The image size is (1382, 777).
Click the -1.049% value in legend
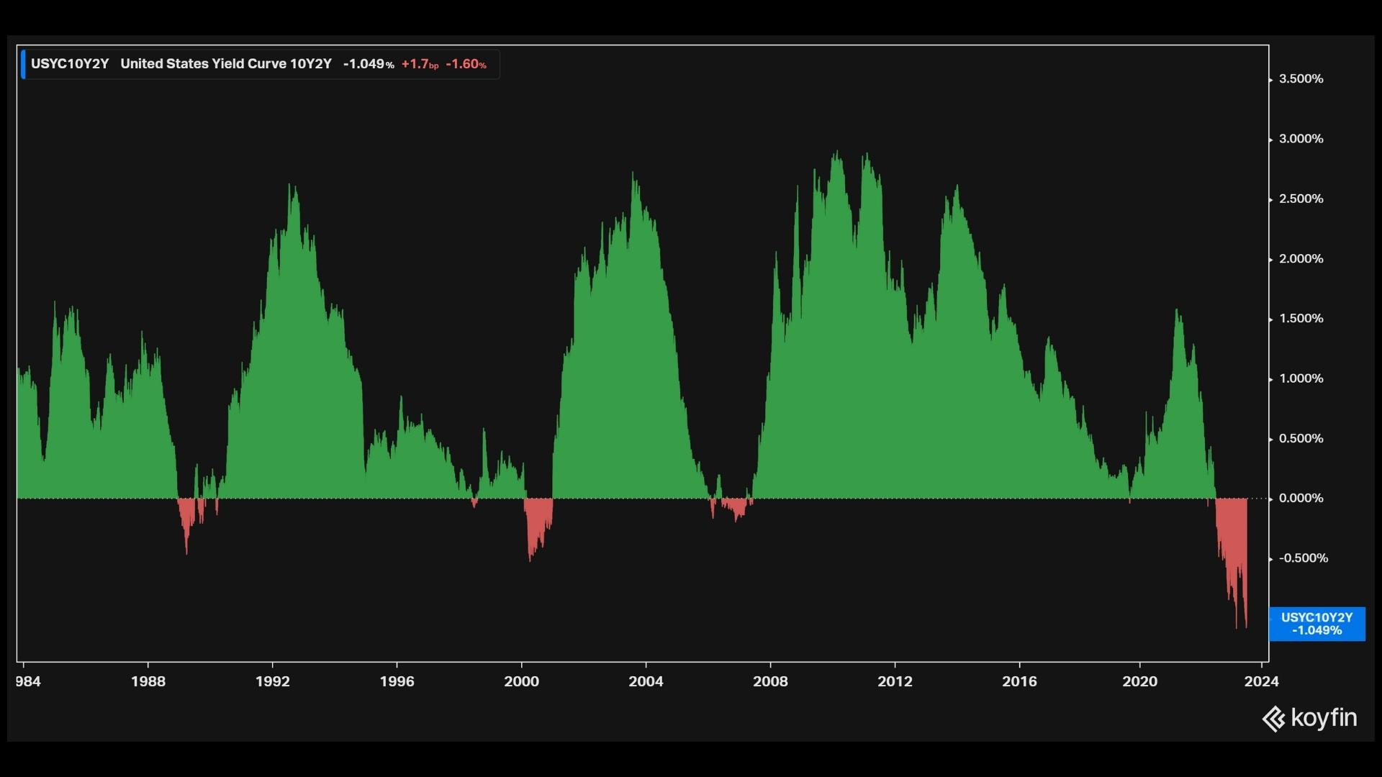point(368,64)
